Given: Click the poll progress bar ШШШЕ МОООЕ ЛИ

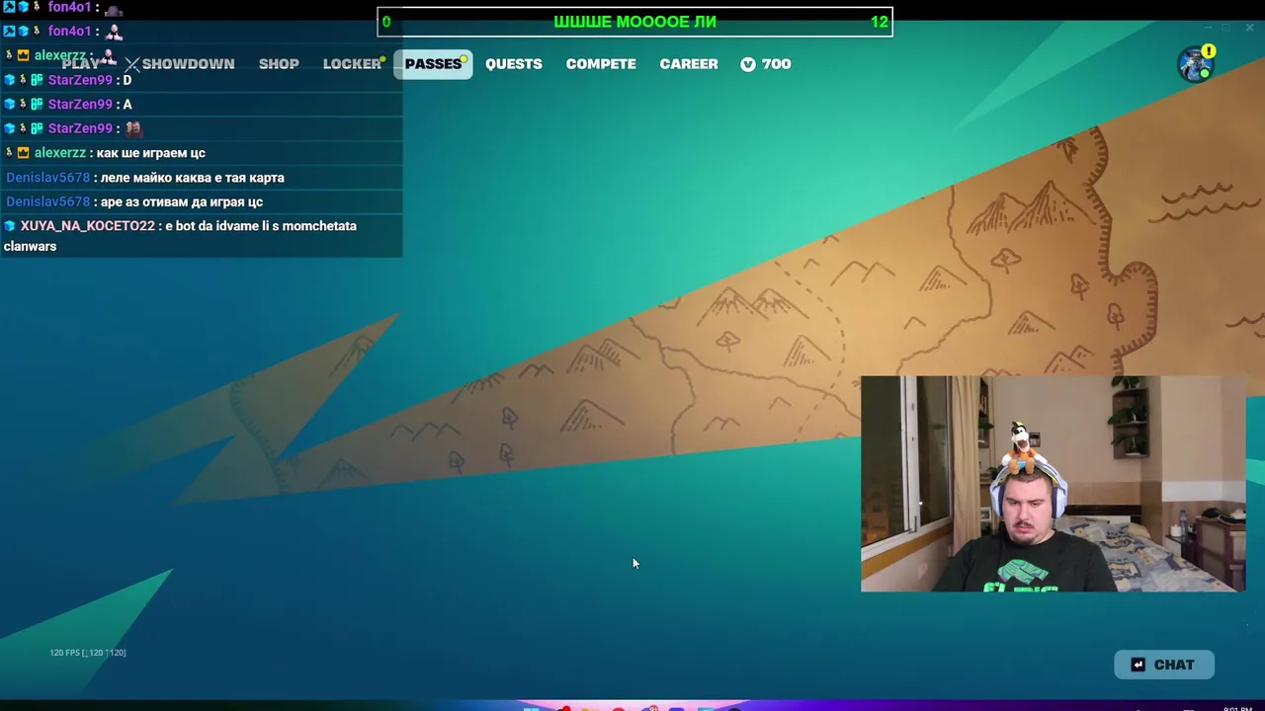Looking at the screenshot, I should (634, 22).
